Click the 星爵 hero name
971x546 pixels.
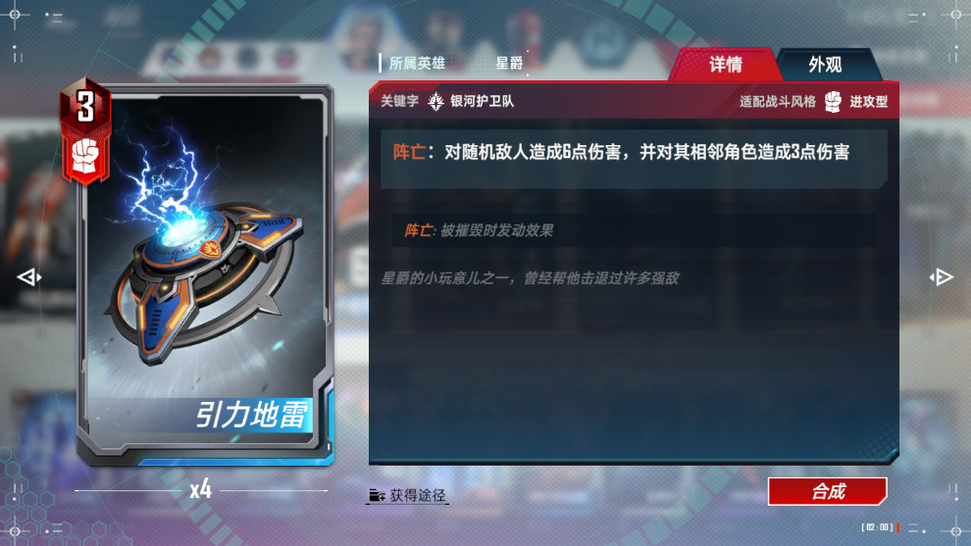pyautogui.click(x=509, y=63)
